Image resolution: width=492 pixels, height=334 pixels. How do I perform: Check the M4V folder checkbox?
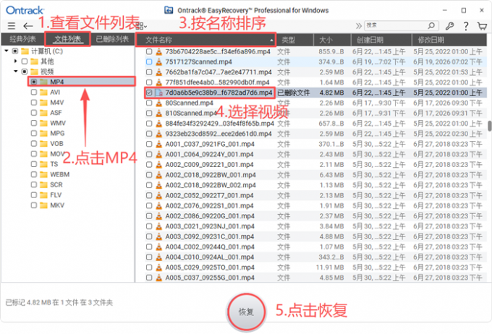coord(34,103)
